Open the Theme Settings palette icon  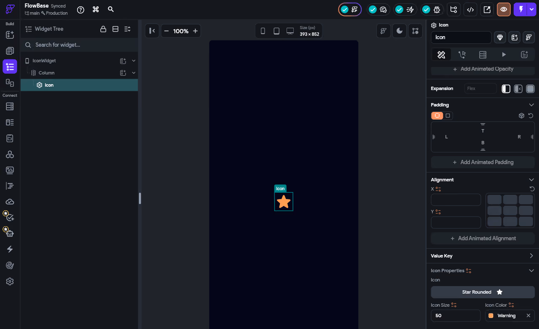10,265
